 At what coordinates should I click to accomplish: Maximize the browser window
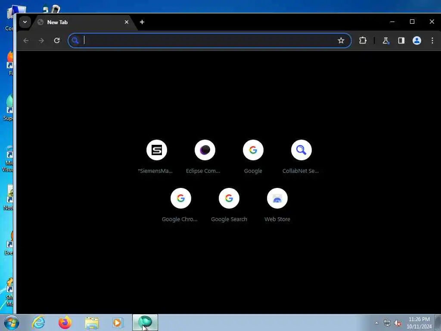point(412,22)
